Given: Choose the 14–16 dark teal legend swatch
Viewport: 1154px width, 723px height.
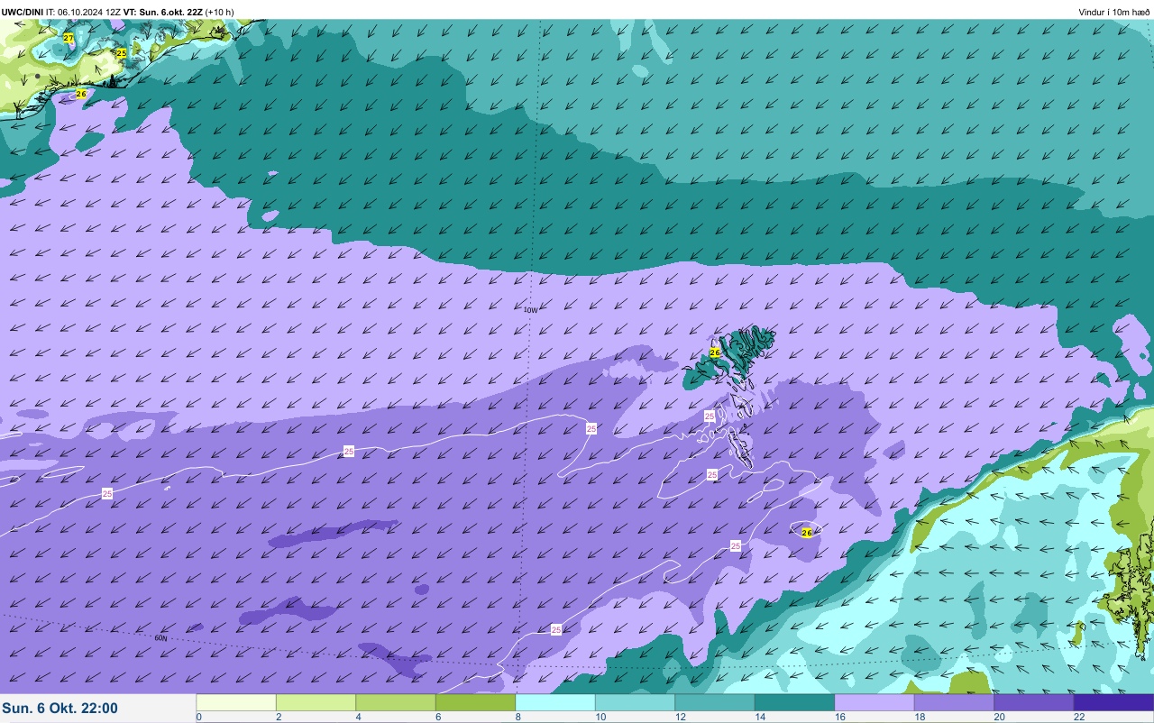Looking at the screenshot, I should 794,702.
